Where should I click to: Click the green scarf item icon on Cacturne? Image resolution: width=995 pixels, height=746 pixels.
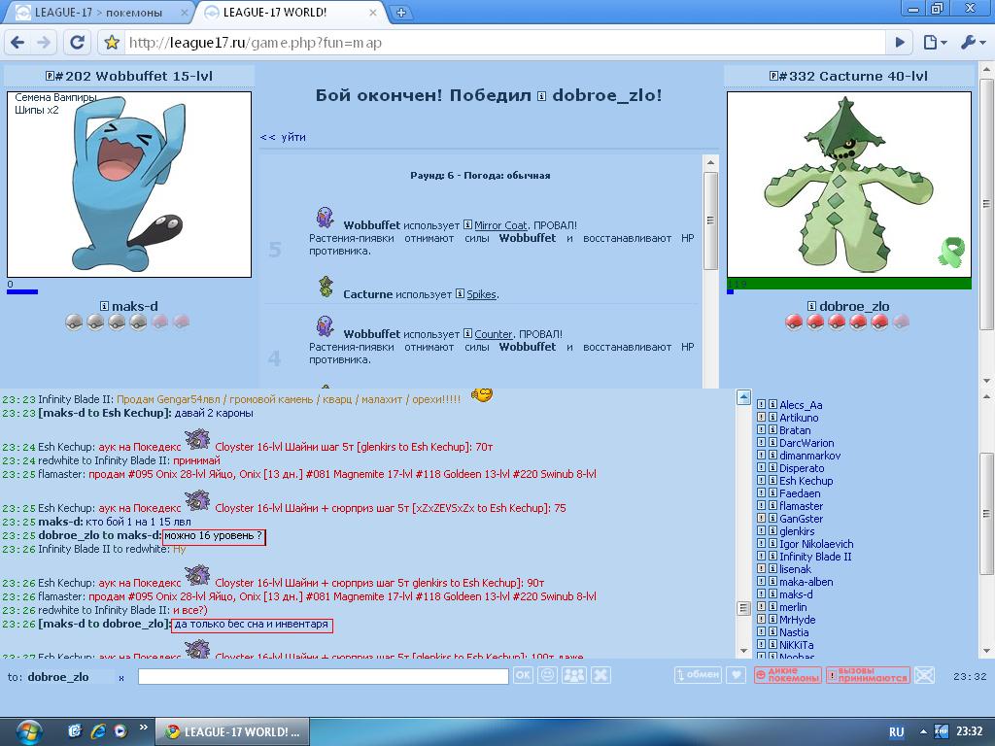pos(951,252)
